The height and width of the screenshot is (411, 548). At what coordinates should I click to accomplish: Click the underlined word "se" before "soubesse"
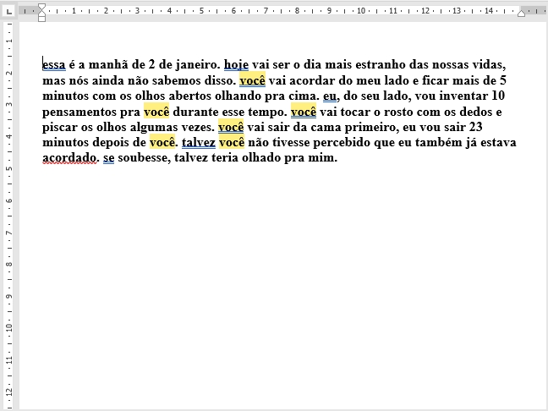[108, 158]
